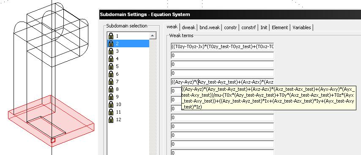Click the lock icon beside subdomain 8

tap(111, 89)
